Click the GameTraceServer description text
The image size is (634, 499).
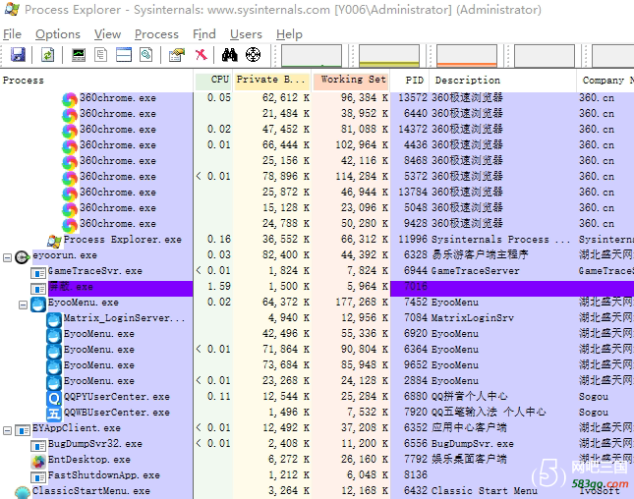(476, 271)
